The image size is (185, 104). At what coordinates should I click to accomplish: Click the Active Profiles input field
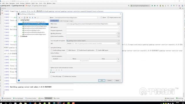coord(93,53)
